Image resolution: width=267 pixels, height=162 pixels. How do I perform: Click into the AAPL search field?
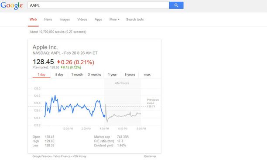click(x=98, y=5)
